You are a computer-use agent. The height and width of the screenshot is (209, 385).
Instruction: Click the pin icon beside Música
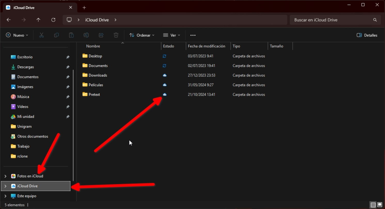click(x=68, y=97)
